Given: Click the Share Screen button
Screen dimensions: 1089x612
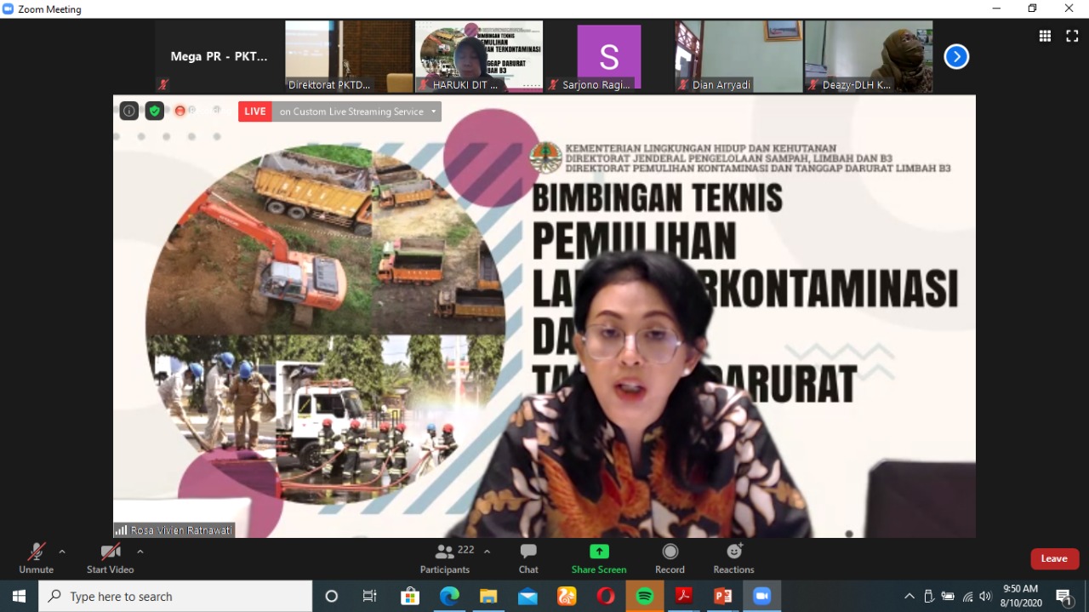Looking at the screenshot, I should click(x=599, y=558).
